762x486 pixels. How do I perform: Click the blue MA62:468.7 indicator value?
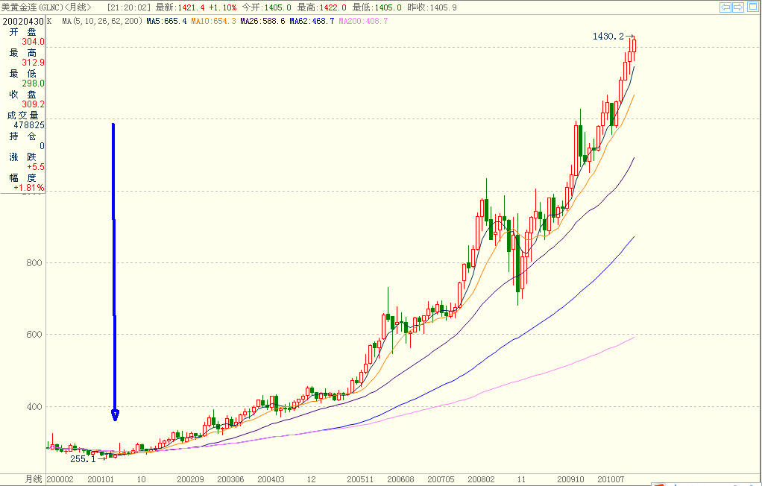312,22
